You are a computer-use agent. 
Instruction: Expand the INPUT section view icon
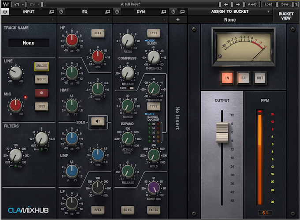pos(52,12)
